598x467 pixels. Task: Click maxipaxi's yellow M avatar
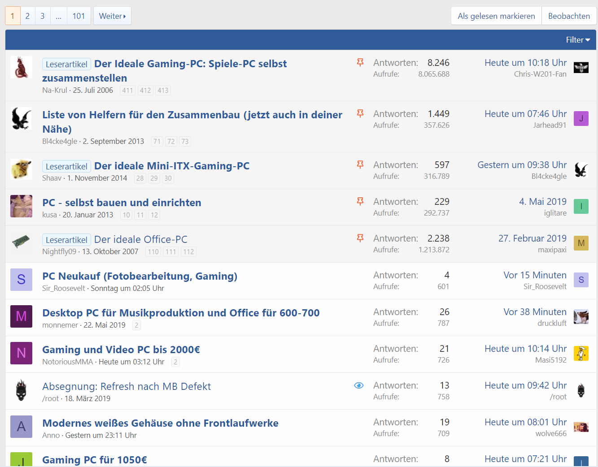coord(581,243)
